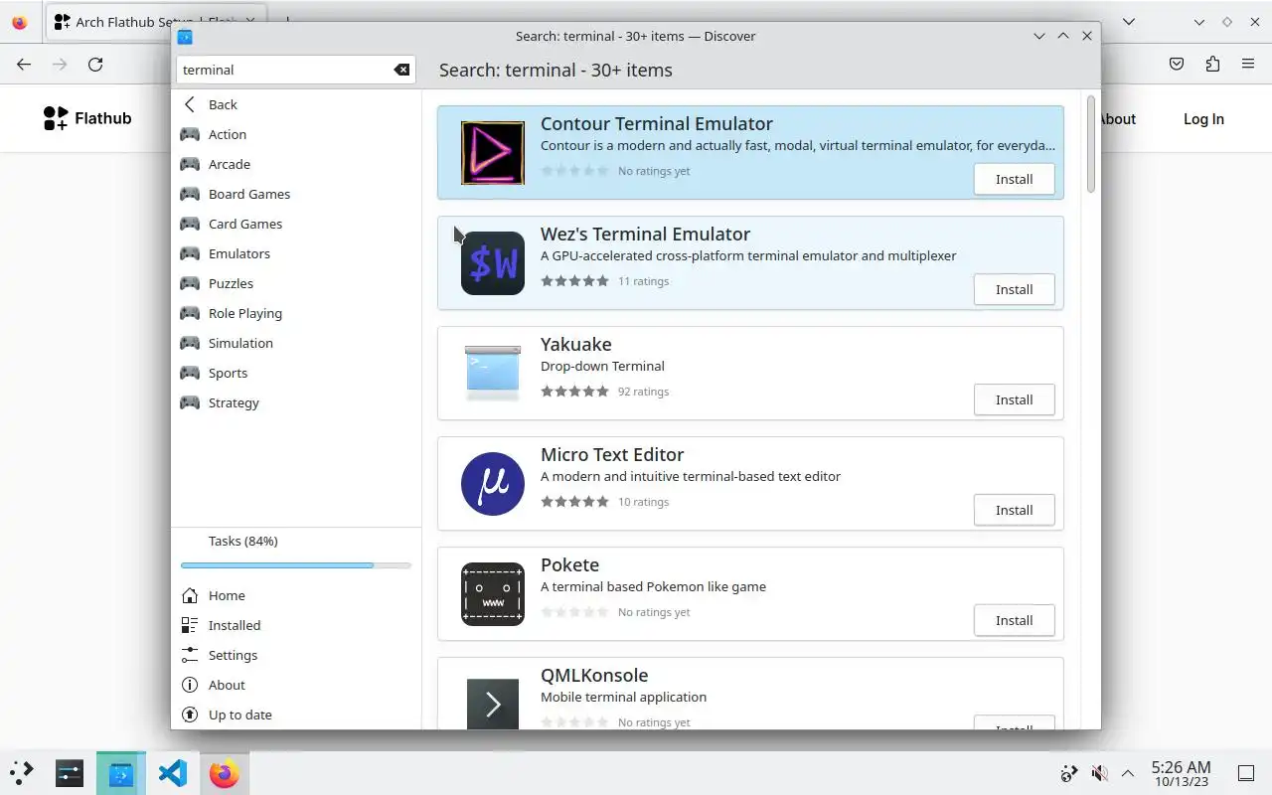Screen dimensions: 1272x795
Task: Open System Settings from the taskbar
Action: click(x=70, y=772)
